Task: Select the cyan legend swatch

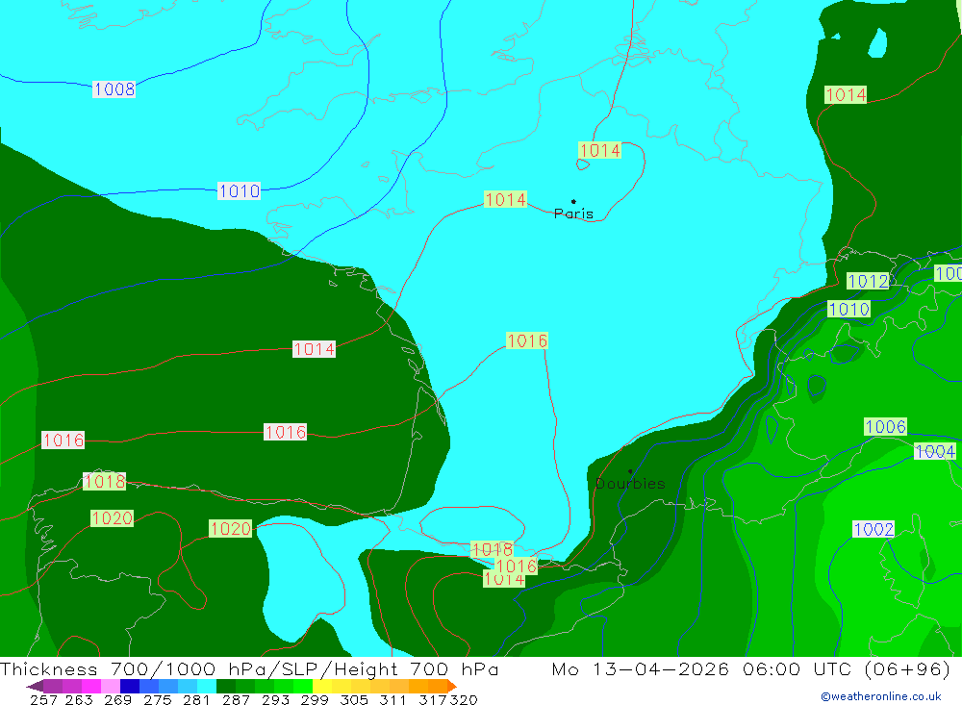Action: point(207,686)
